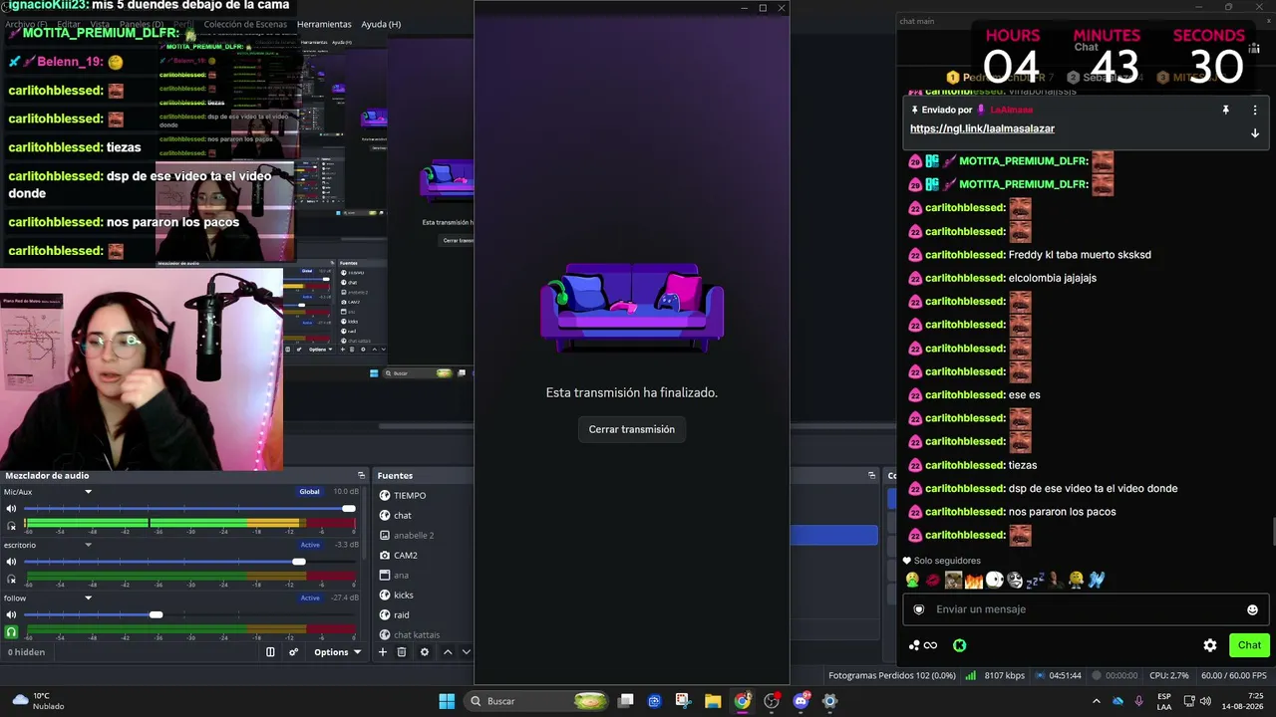This screenshot has width=1276, height=717.
Task: Open File Explorer from taskbar
Action: click(x=713, y=701)
